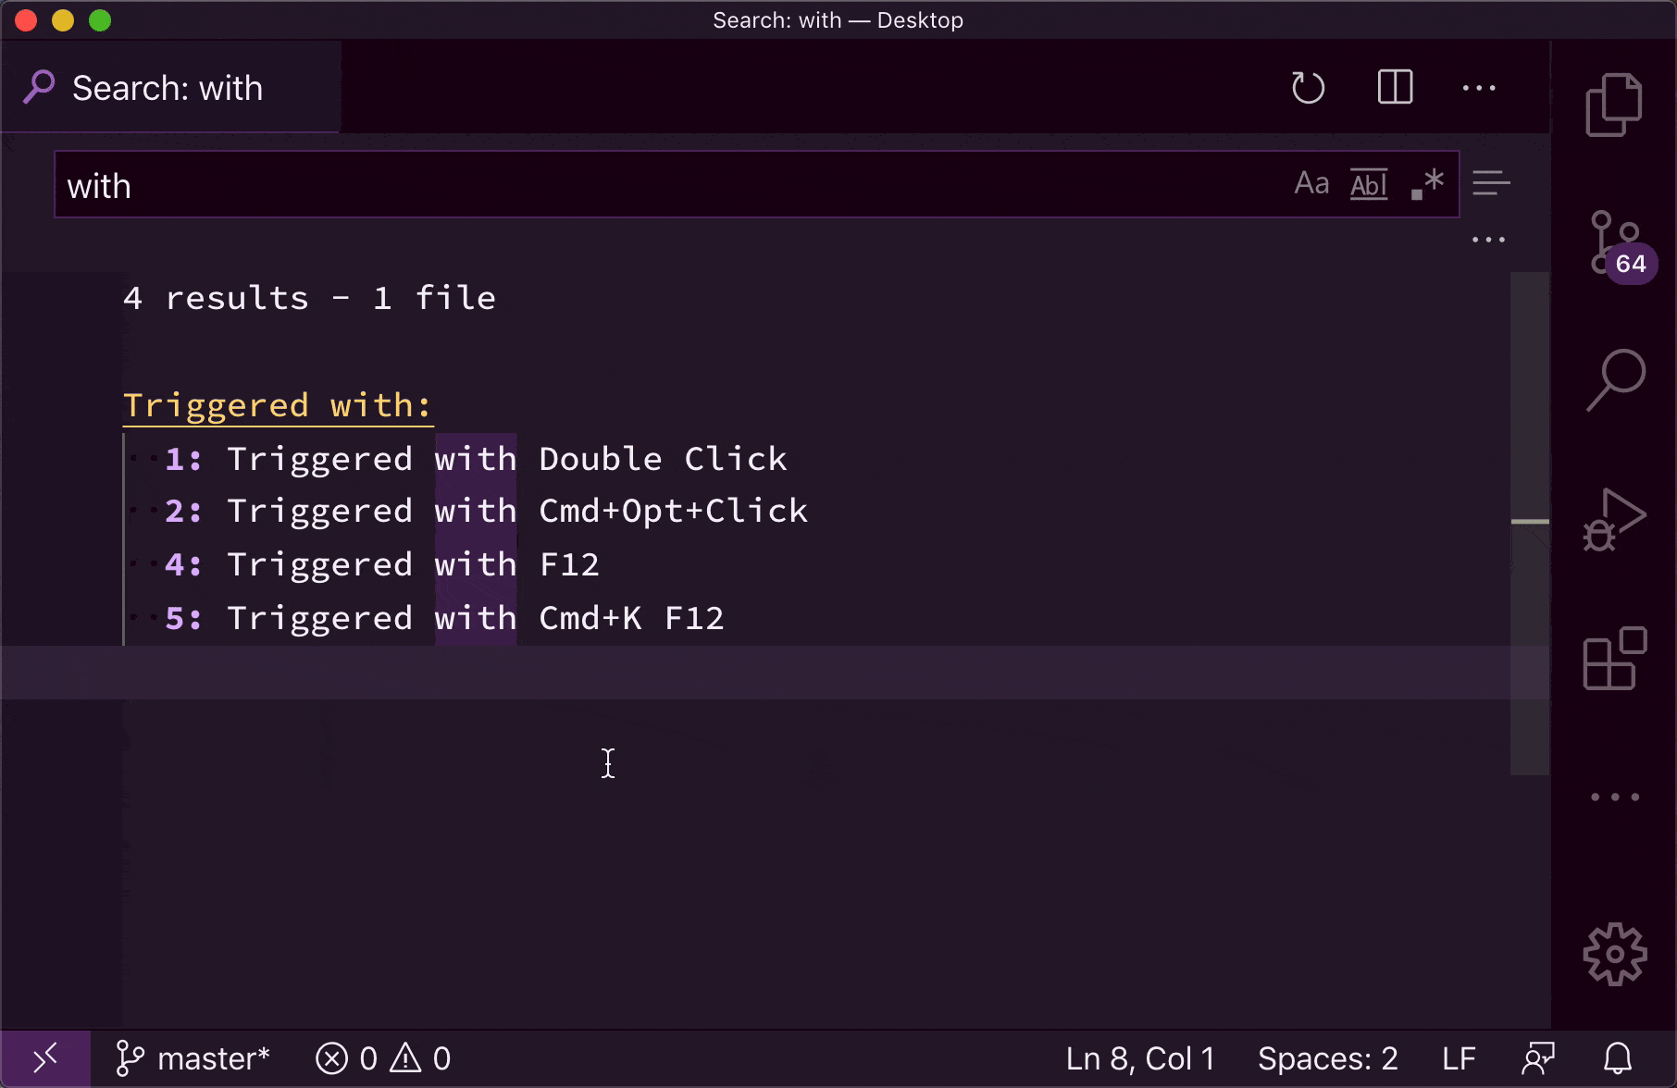Open the notifications bell

click(x=1616, y=1057)
